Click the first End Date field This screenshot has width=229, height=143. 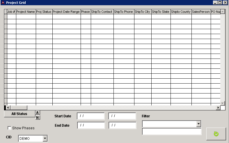90,125
